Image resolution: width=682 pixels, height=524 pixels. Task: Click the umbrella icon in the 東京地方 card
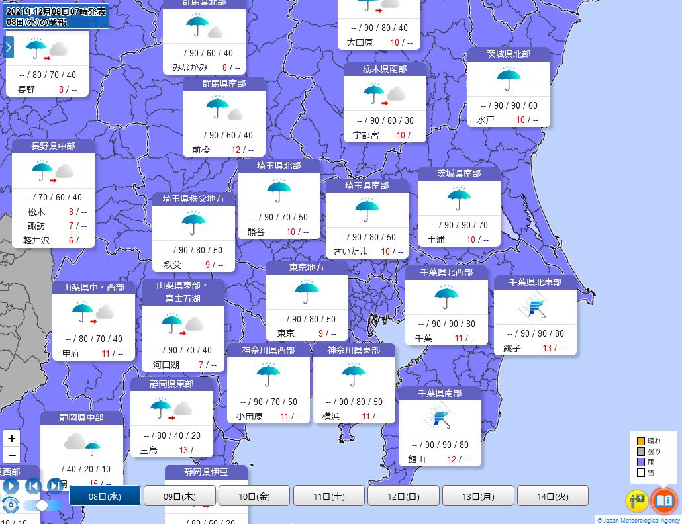coord(307,291)
